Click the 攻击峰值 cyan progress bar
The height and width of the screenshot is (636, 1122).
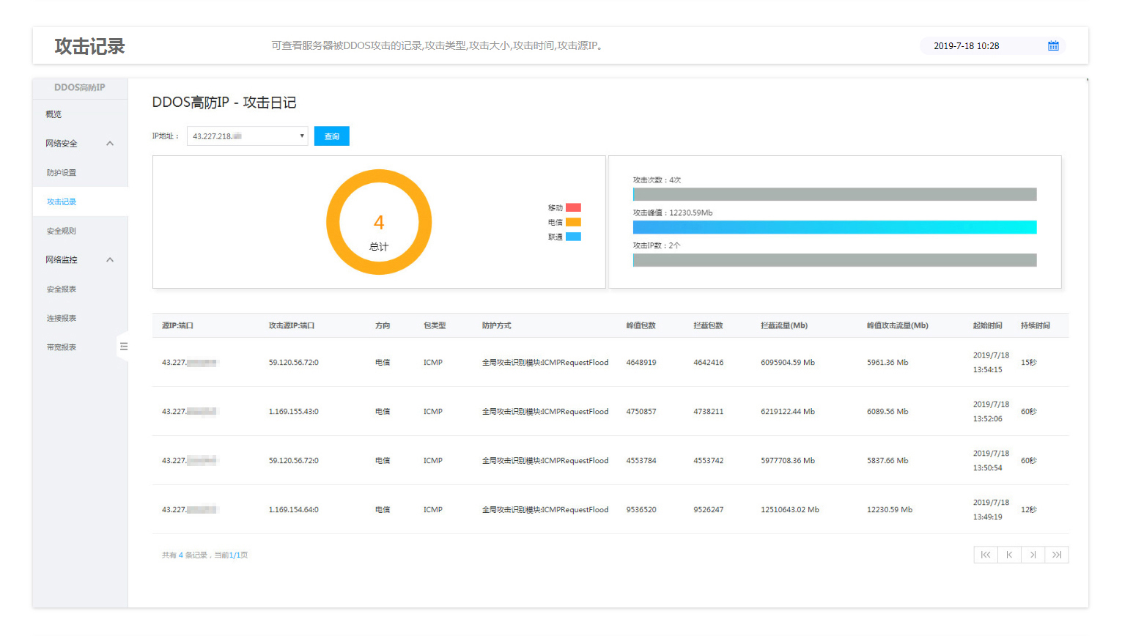coord(835,227)
